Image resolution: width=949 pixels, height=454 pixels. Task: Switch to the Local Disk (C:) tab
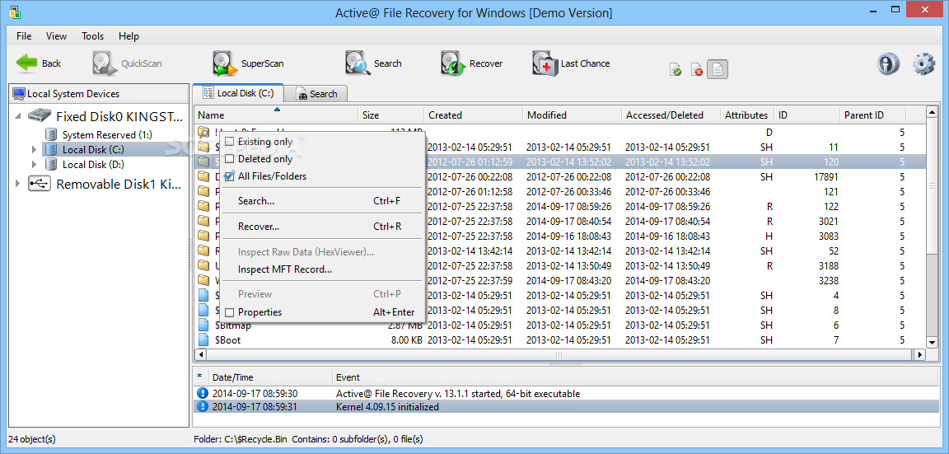(238, 93)
